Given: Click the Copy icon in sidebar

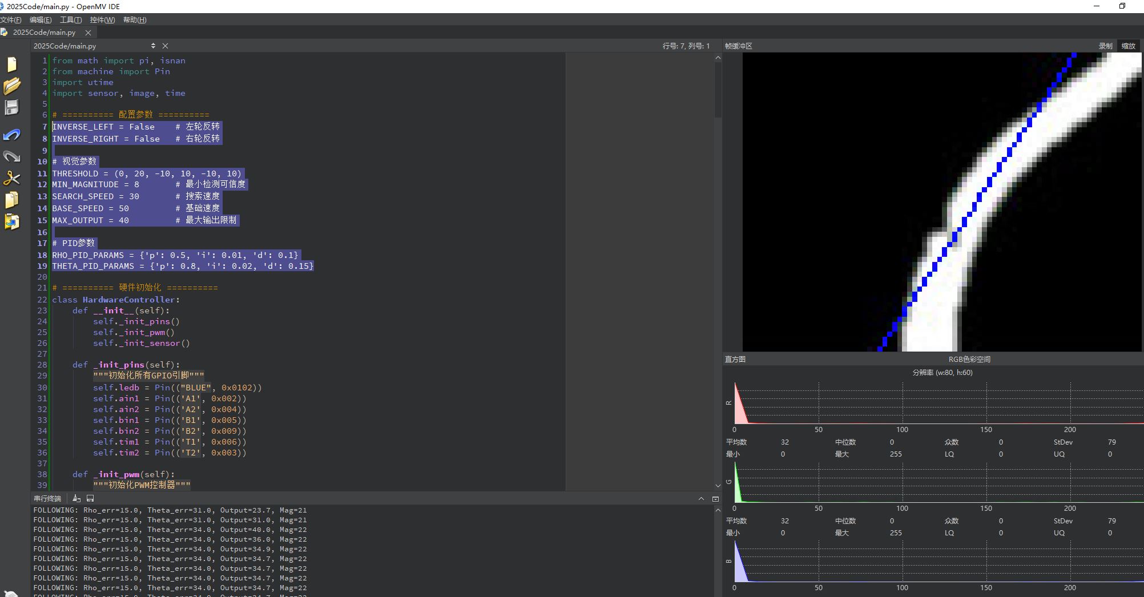Looking at the screenshot, I should 11,200.
